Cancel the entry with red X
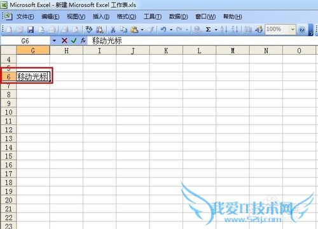Screen dimensions: 318x229 pos(64,41)
